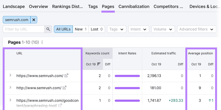Click the semrush.com domain chip
This screenshot has height=110, width=221.
(17, 20)
